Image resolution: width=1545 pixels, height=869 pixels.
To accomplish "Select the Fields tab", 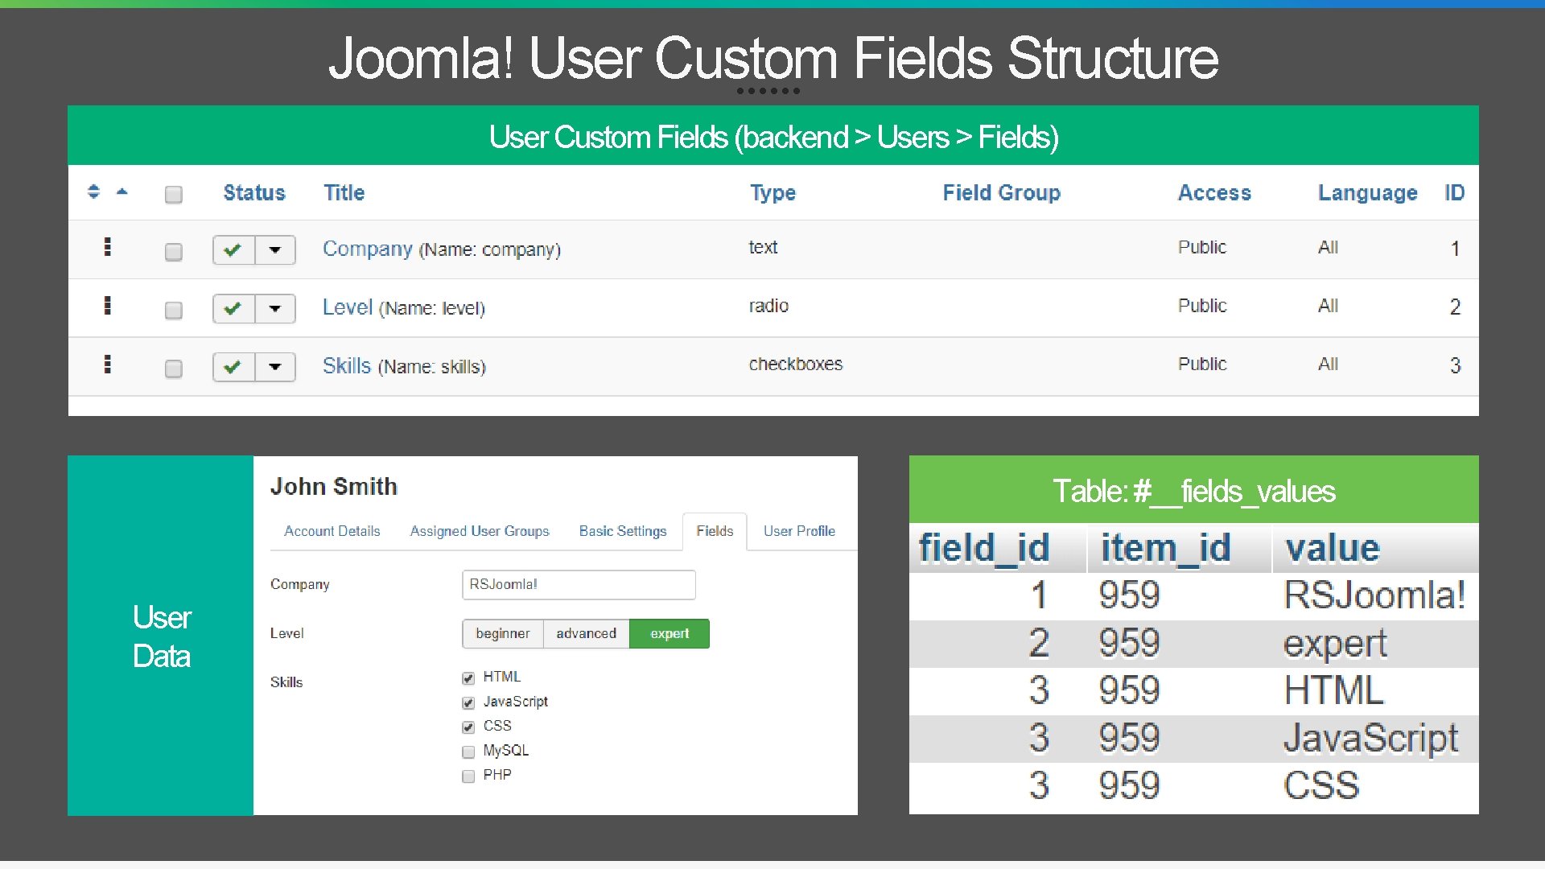I will pyautogui.click(x=715, y=531).
